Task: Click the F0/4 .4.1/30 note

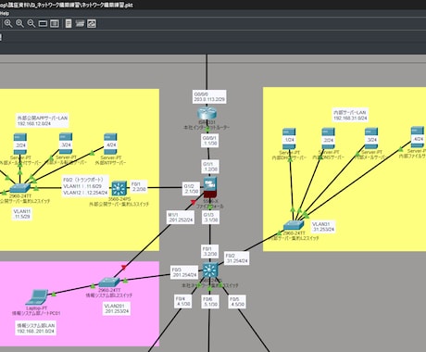Action: pyautogui.click(x=183, y=301)
